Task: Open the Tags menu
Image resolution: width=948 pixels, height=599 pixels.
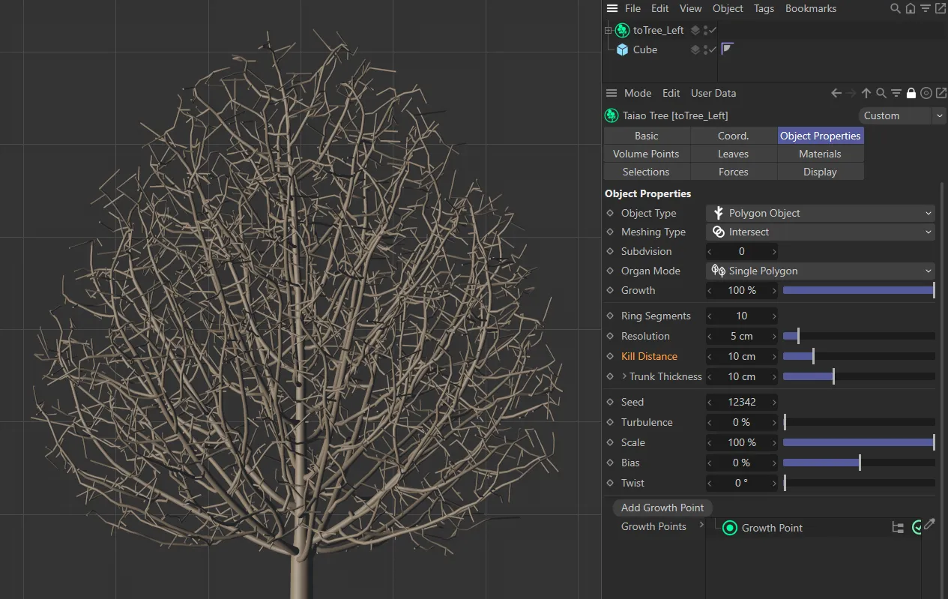Action: coord(764,8)
